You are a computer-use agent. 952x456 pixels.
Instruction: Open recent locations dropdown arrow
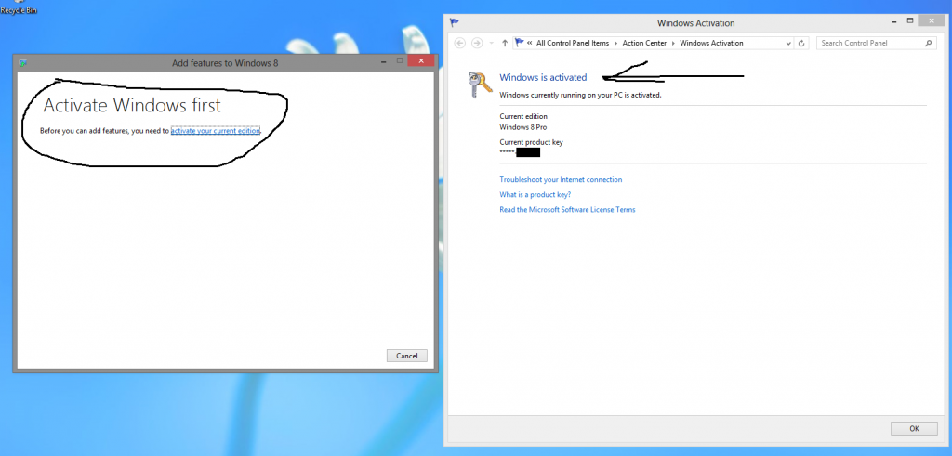[x=491, y=44]
